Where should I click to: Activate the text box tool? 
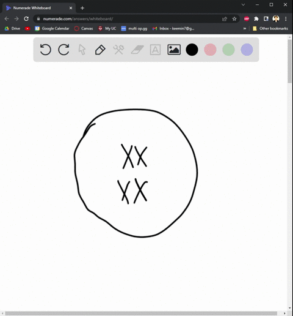(x=155, y=50)
